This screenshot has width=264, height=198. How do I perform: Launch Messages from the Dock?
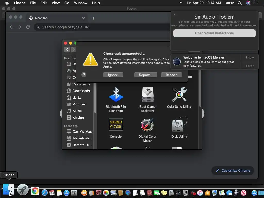229,193
